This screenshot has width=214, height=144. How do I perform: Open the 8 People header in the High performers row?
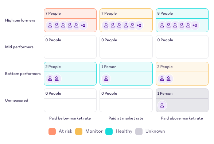coord(182,14)
